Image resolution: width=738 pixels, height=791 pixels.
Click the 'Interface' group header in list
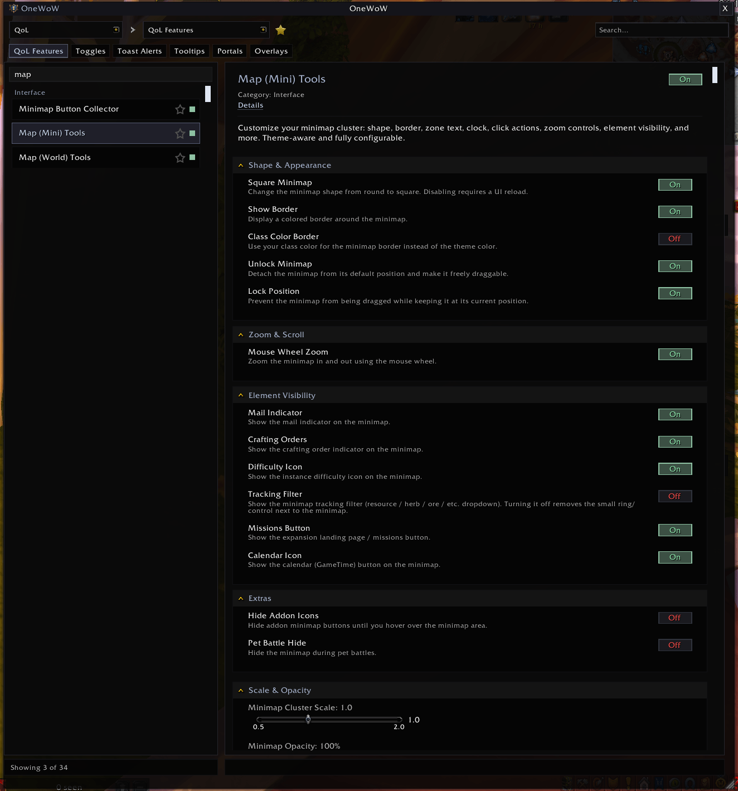30,93
